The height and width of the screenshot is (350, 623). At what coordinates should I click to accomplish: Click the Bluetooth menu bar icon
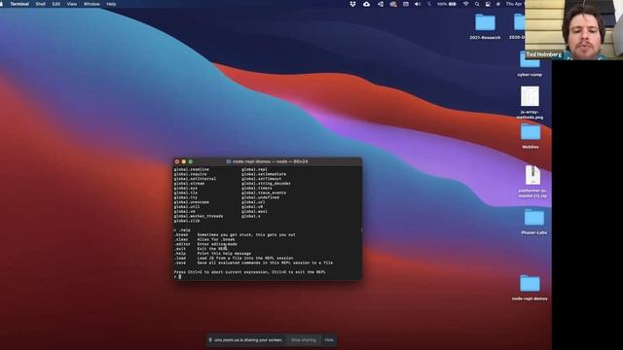pos(429,4)
